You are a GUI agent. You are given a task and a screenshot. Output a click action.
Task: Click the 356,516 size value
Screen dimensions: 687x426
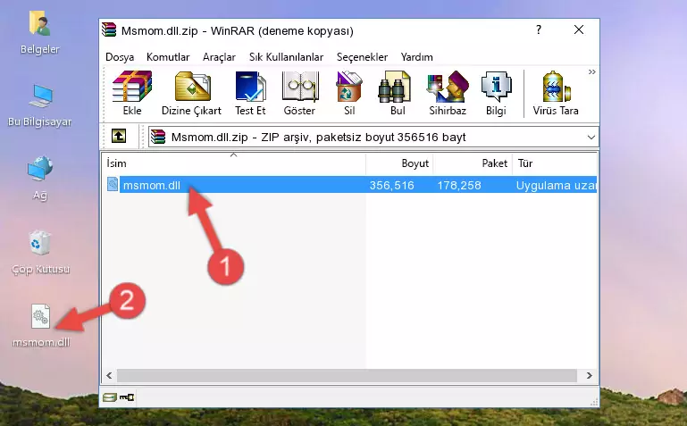pyautogui.click(x=391, y=185)
